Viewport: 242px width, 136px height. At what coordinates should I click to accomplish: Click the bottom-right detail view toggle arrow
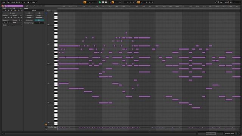[240, 133]
